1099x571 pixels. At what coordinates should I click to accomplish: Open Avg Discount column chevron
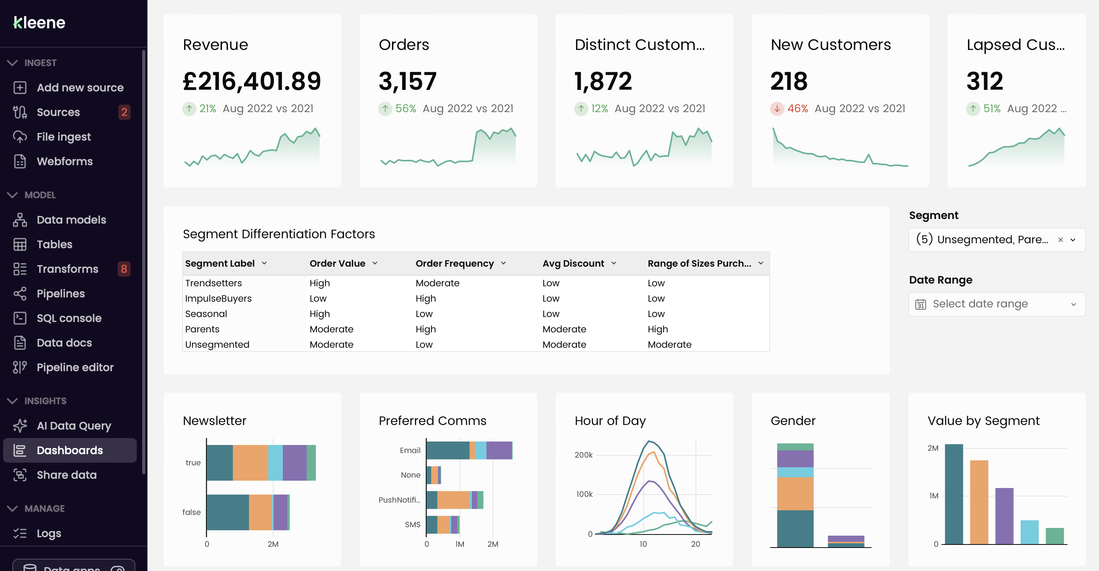pos(614,263)
